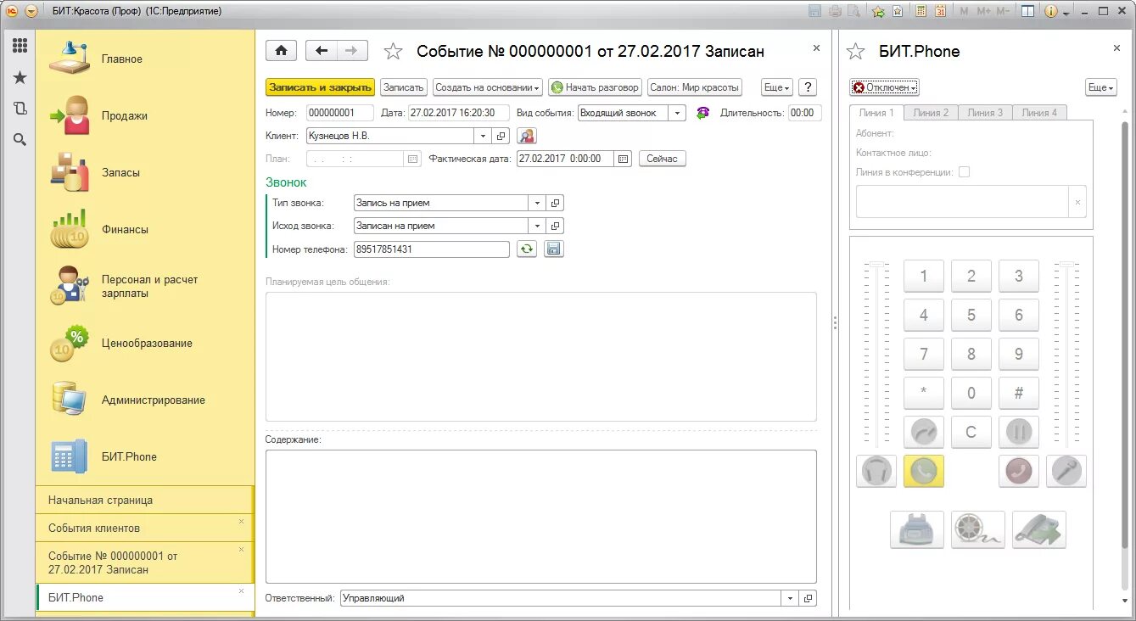Open the Начальная страница tab
This screenshot has height=621, width=1136.
point(144,500)
